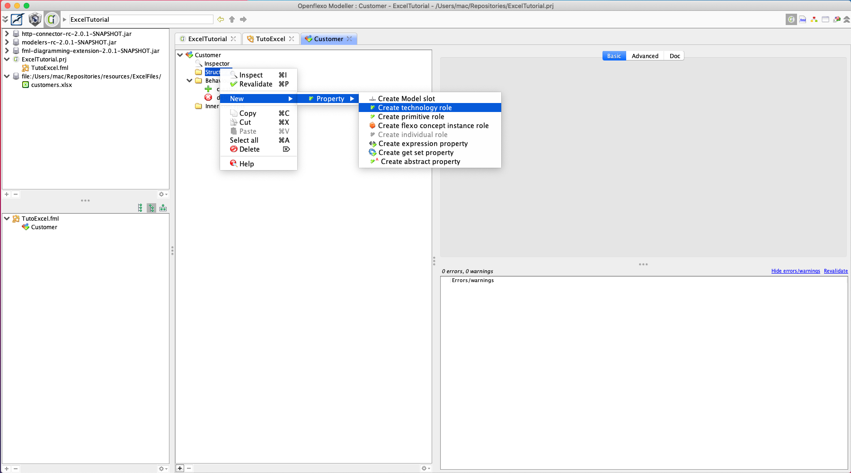Select the Inspector node under Customer
851x473 pixels.
click(217, 63)
